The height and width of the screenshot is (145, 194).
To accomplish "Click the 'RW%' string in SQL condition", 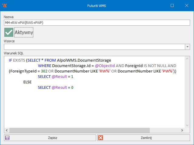I will coord(104,71).
